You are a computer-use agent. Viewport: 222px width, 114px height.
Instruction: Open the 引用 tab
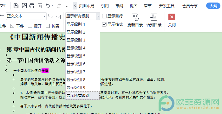[105, 6]
